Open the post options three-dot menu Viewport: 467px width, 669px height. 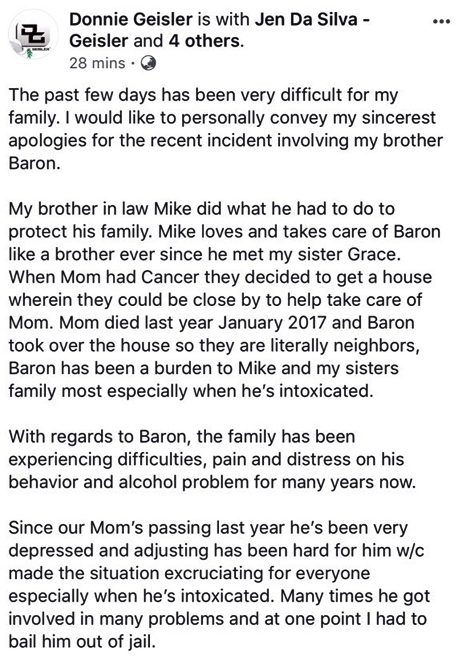click(x=441, y=21)
